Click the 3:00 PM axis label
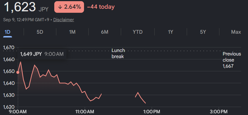 tap(219, 112)
